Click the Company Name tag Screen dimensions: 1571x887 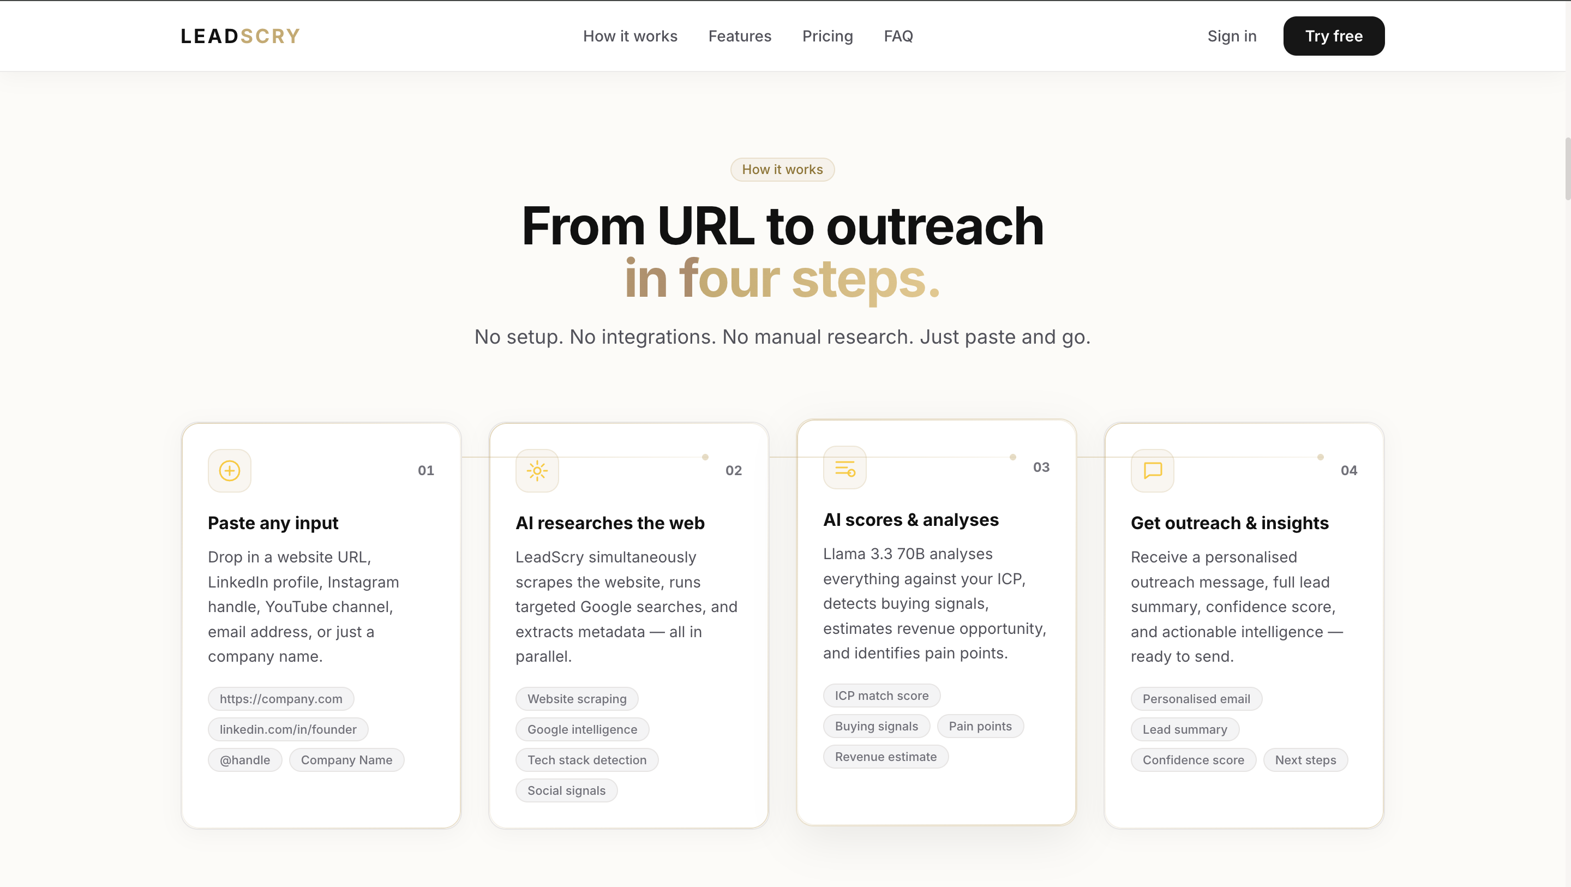click(x=346, y=759)
